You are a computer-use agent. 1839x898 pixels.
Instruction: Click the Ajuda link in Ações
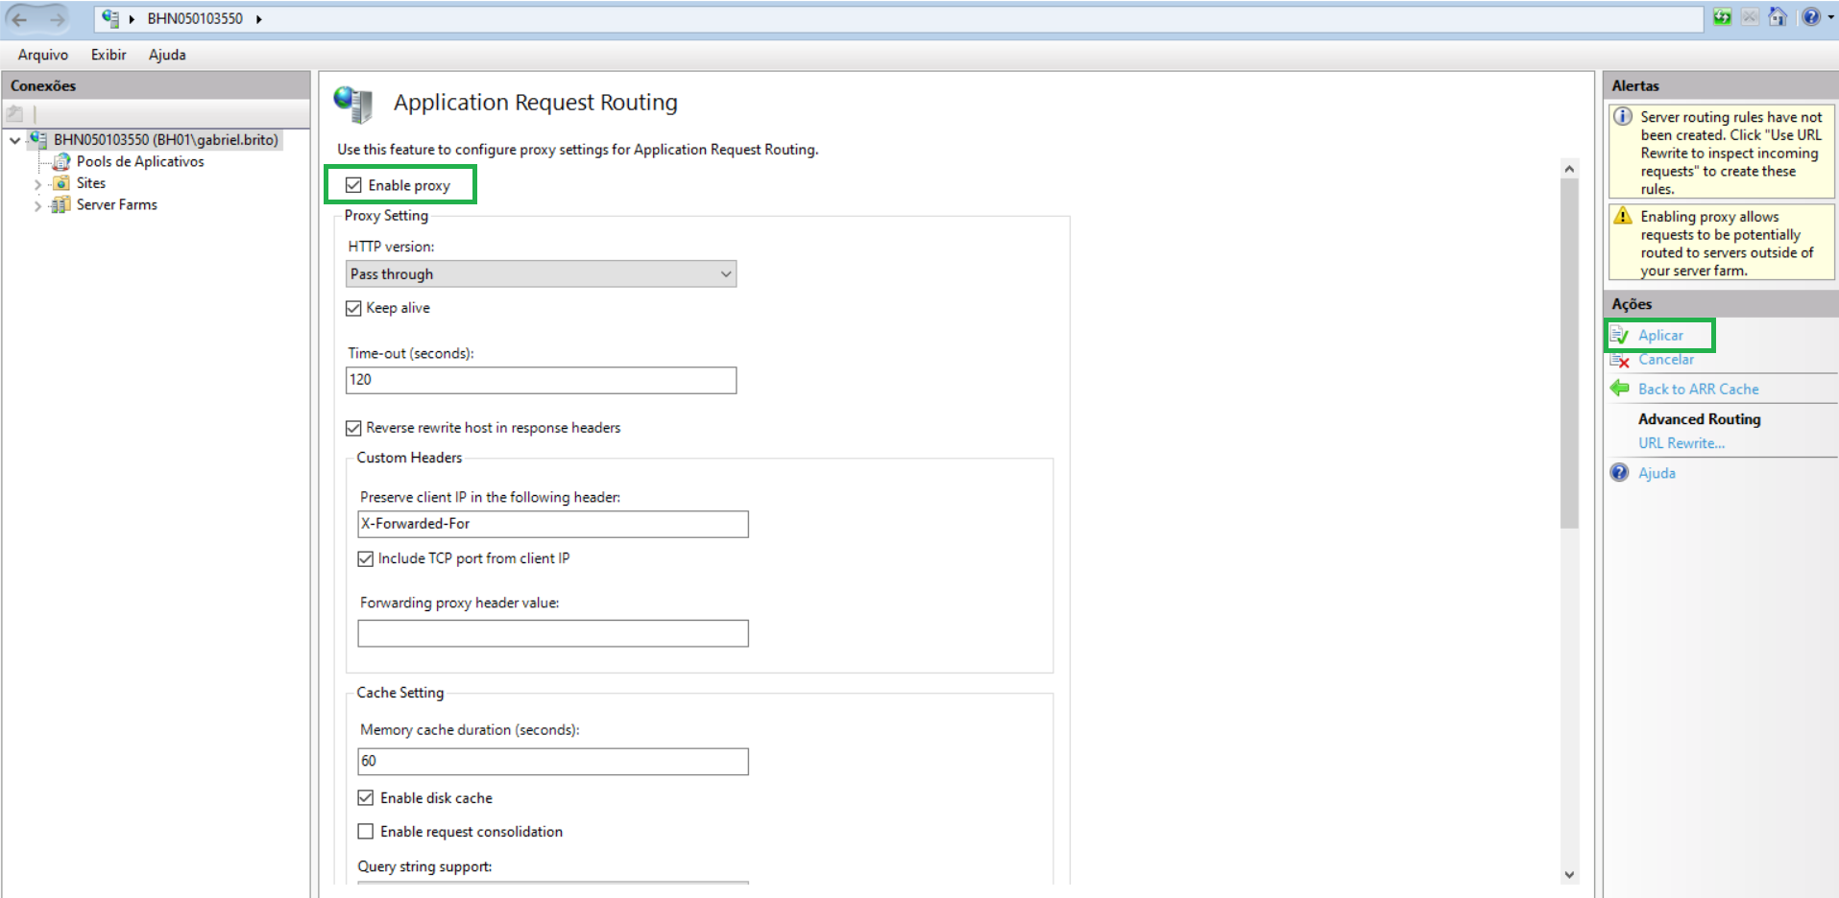1657,473
